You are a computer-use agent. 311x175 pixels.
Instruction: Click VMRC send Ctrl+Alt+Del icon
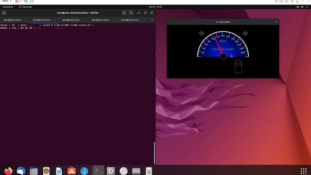point(26,1)
